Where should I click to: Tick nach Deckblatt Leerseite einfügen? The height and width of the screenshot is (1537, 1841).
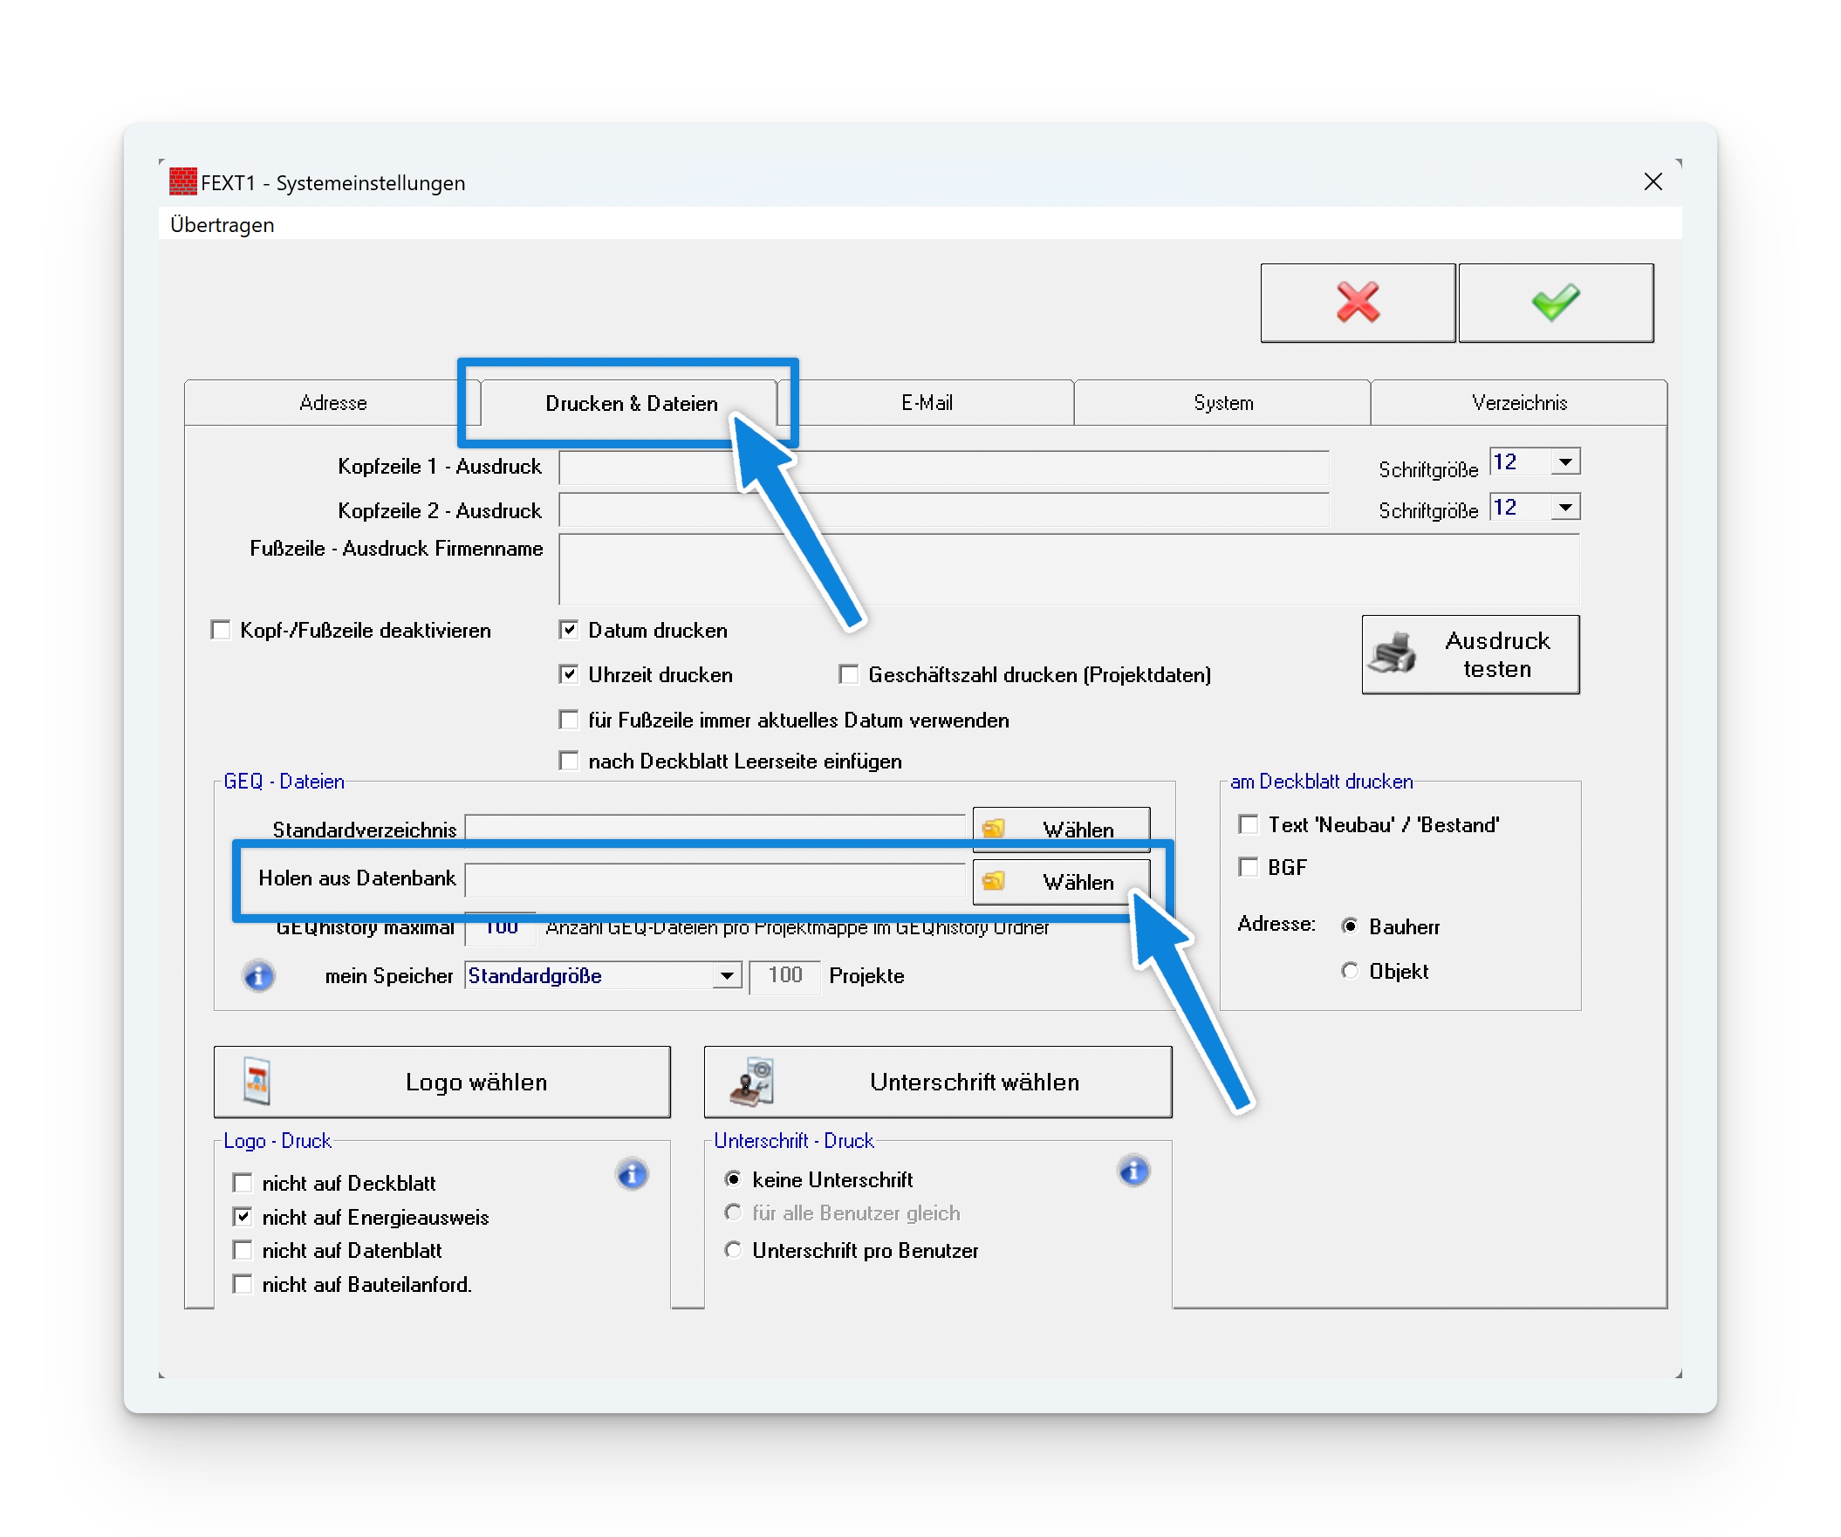pyautogui.click(x=569, y=761)
